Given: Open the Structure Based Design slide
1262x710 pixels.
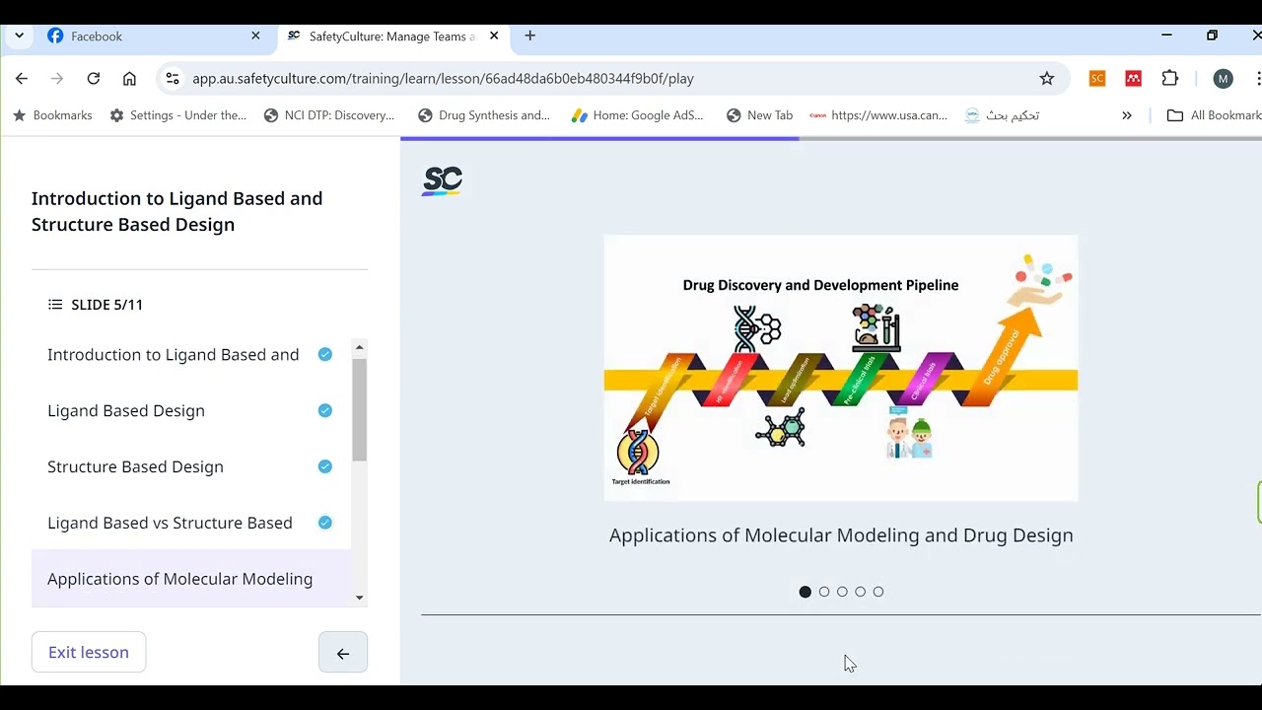Looking at the screenshot, I should tap(190, 466).
